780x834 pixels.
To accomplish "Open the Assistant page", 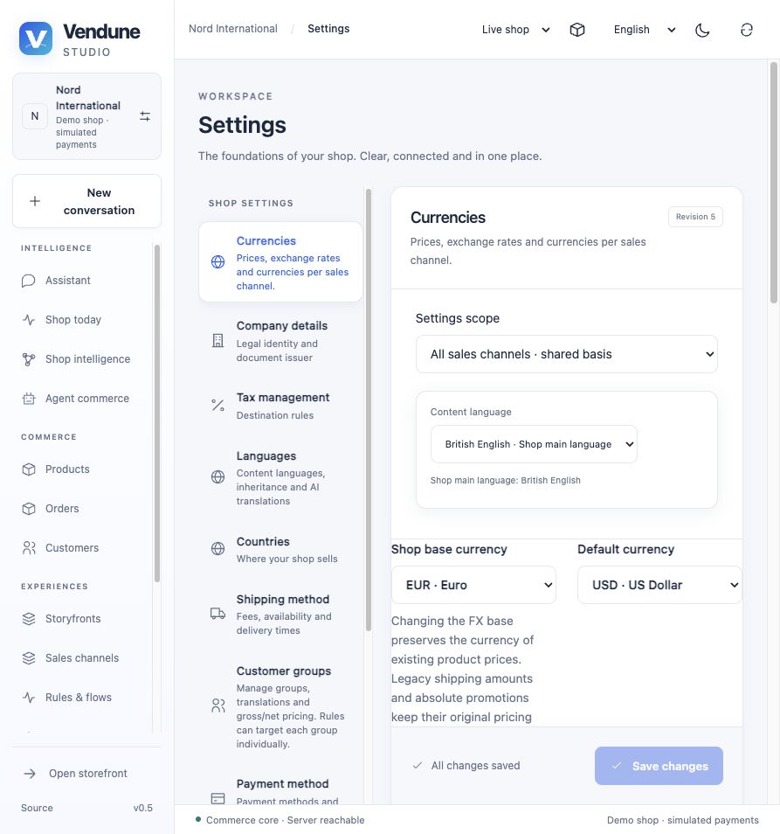I will [x=82, y=281].
